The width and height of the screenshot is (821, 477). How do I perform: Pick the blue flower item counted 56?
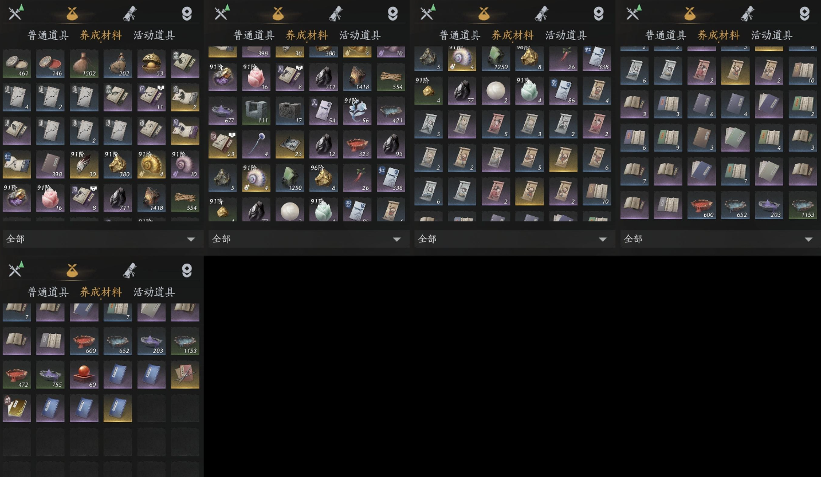pyautogui.click(x=357, y=111)
